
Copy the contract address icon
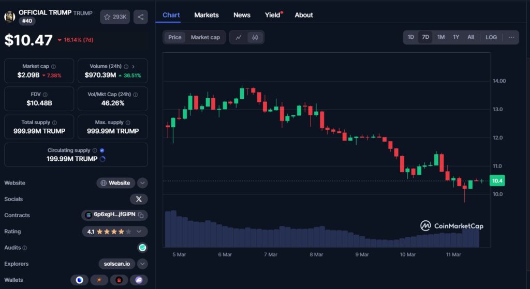click(141, 215)
